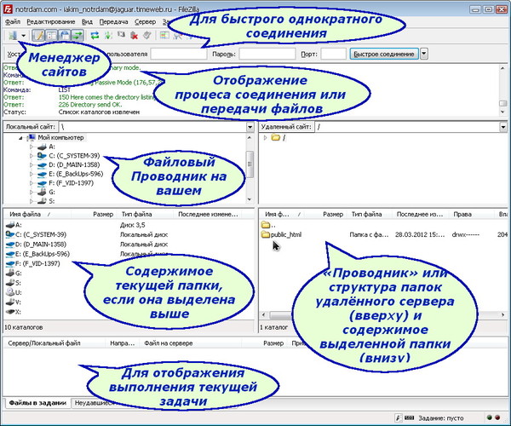Click the message log scrollbar down arrow
This screenshot has width=511, height=426.
pyautogui.click(x=503, y=112)
